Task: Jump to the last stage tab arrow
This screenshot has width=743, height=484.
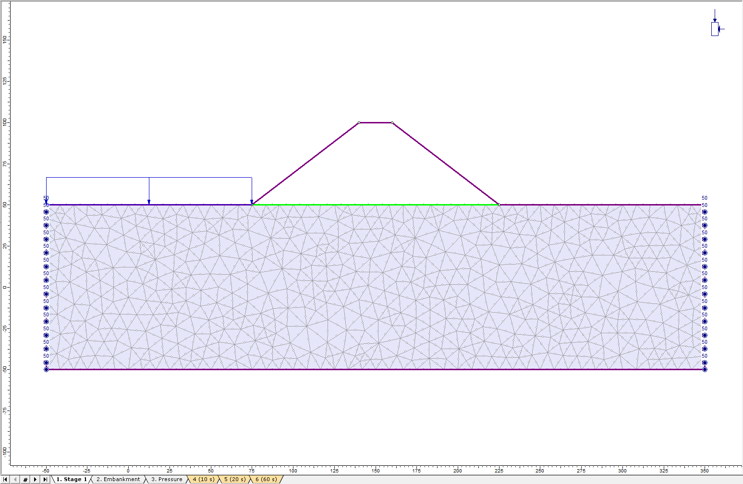Action: [x=45, y=479]
